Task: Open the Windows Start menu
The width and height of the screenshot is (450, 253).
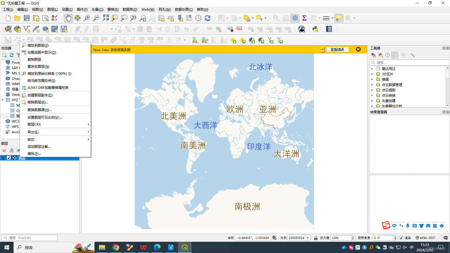Action: (7, 247)
